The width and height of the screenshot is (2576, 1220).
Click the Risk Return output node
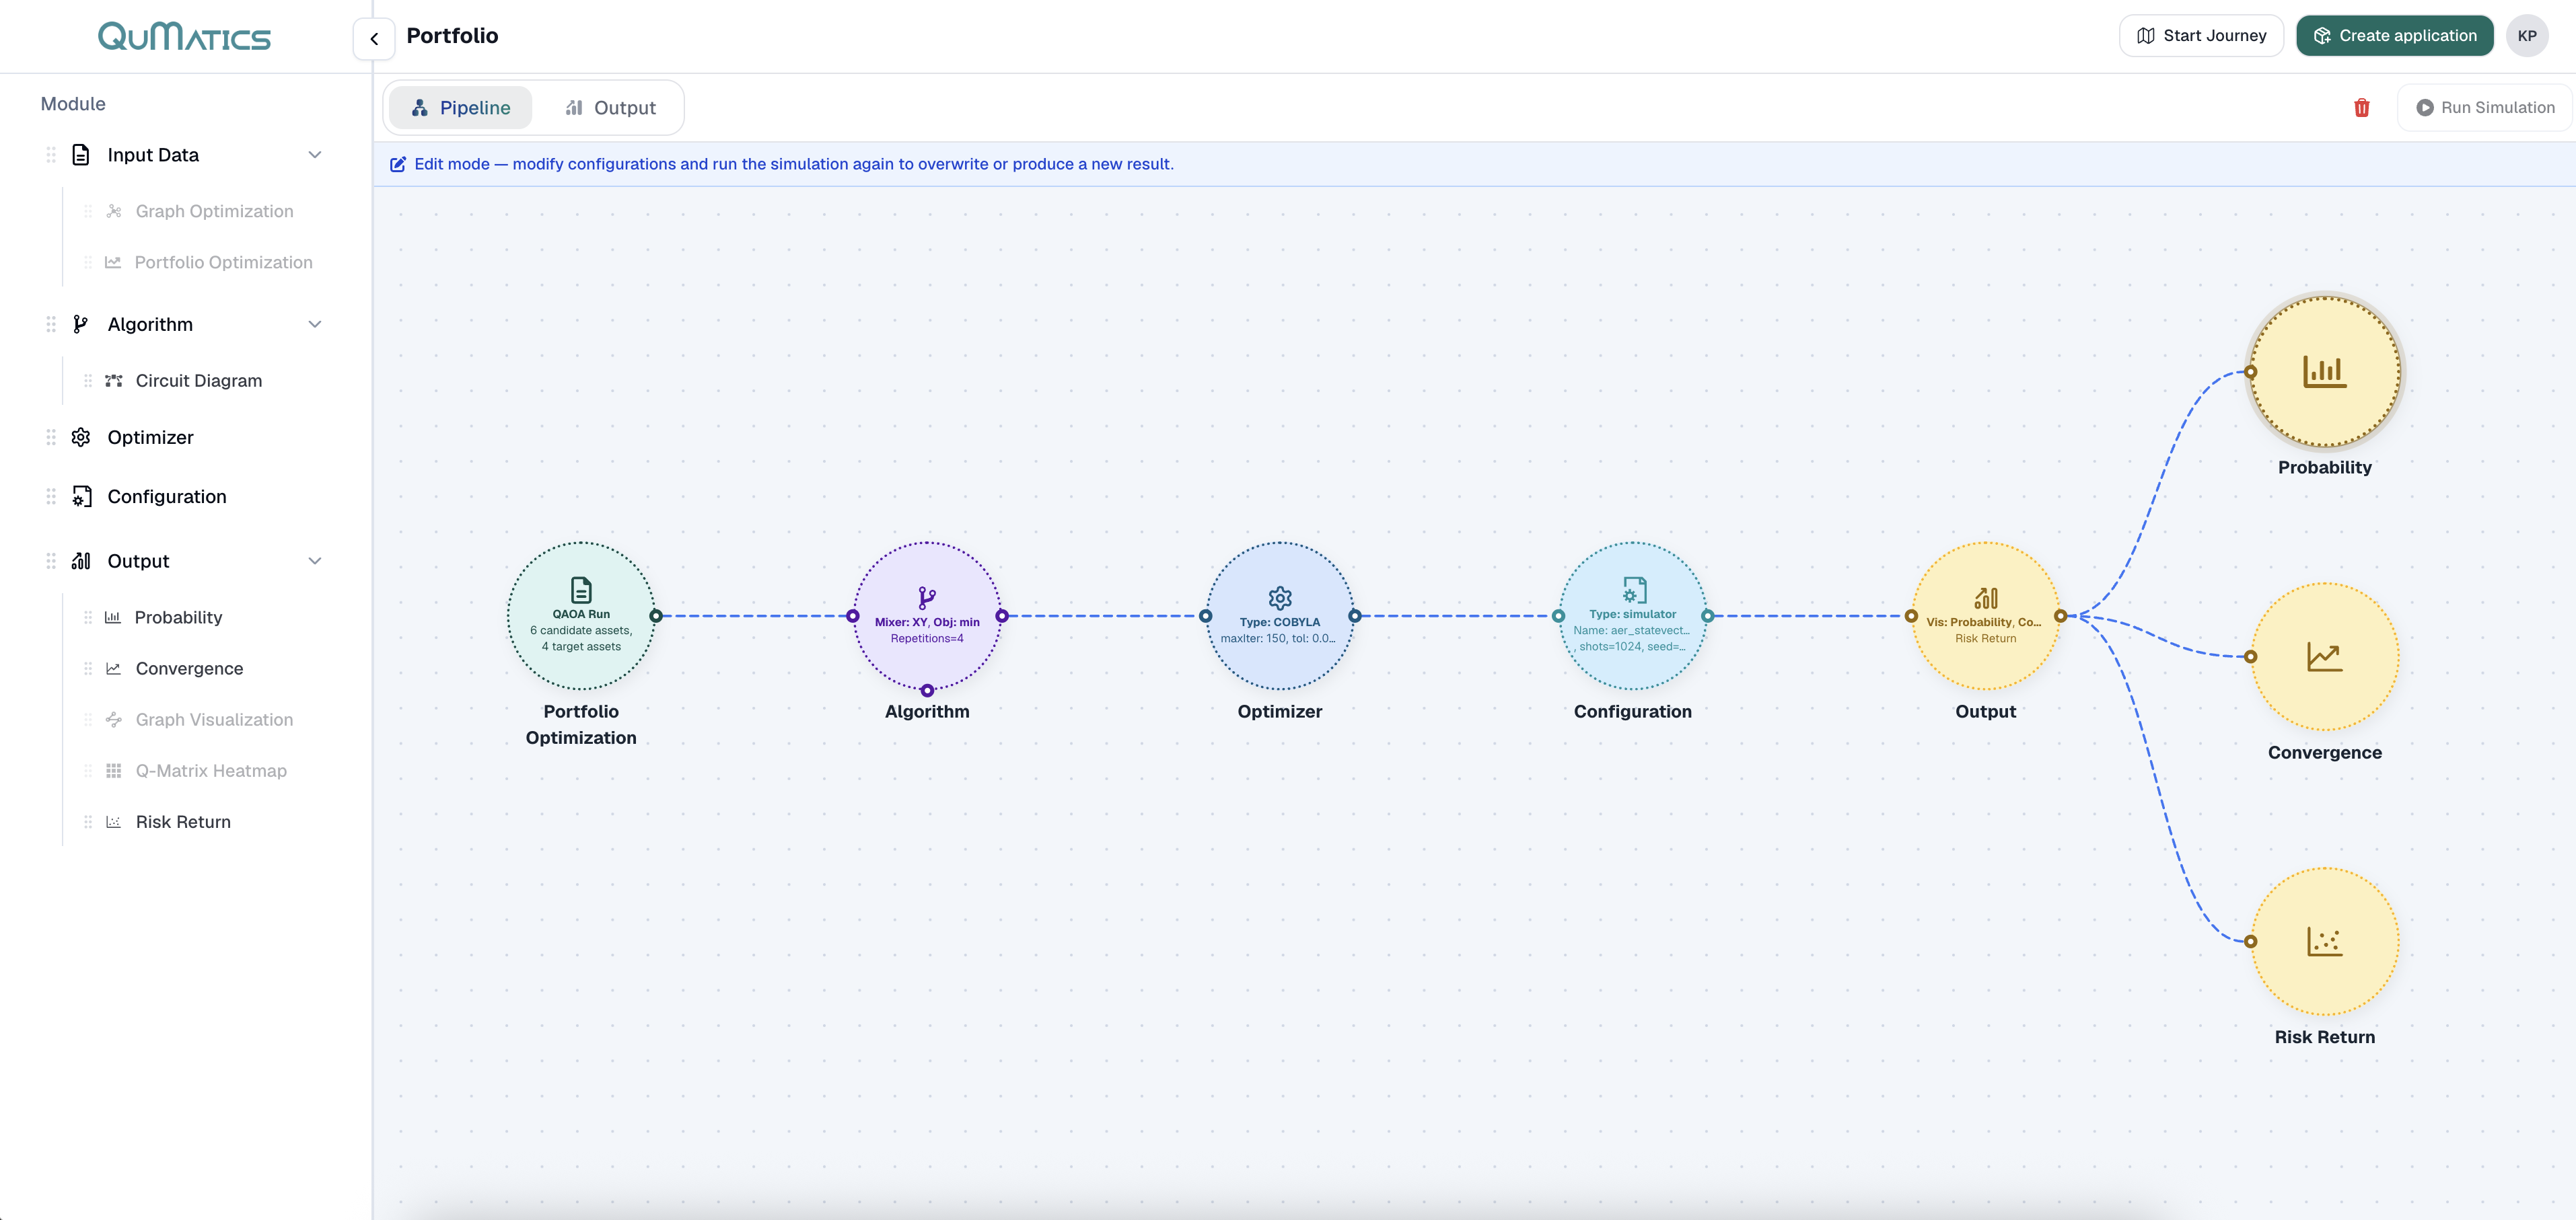[2325, 941]
